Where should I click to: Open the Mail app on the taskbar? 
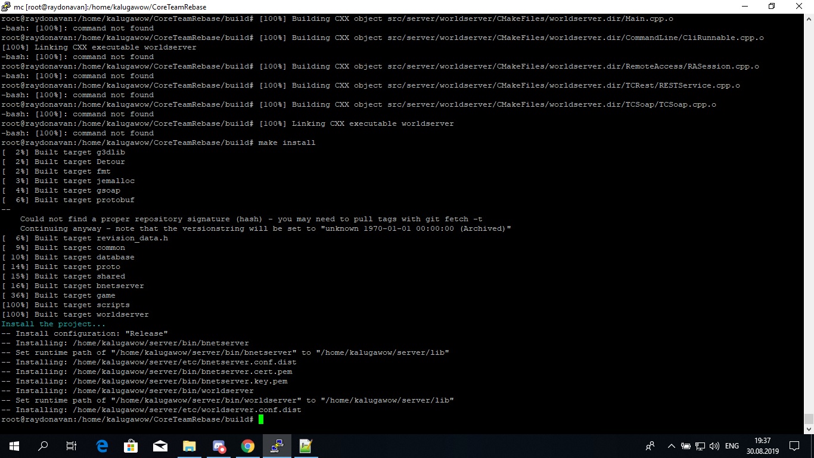point(160,445)
